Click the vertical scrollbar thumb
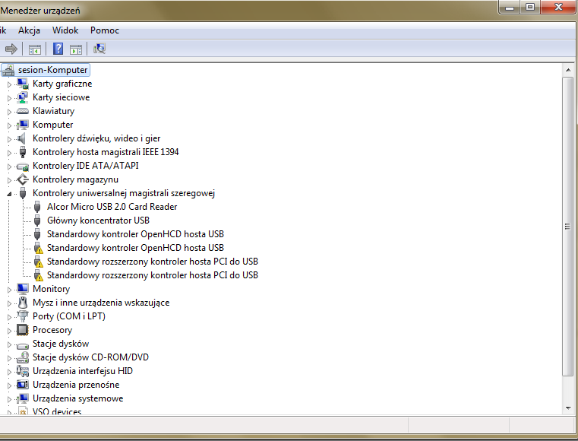Viewport: 578px width, 441px height. point(568,227)
